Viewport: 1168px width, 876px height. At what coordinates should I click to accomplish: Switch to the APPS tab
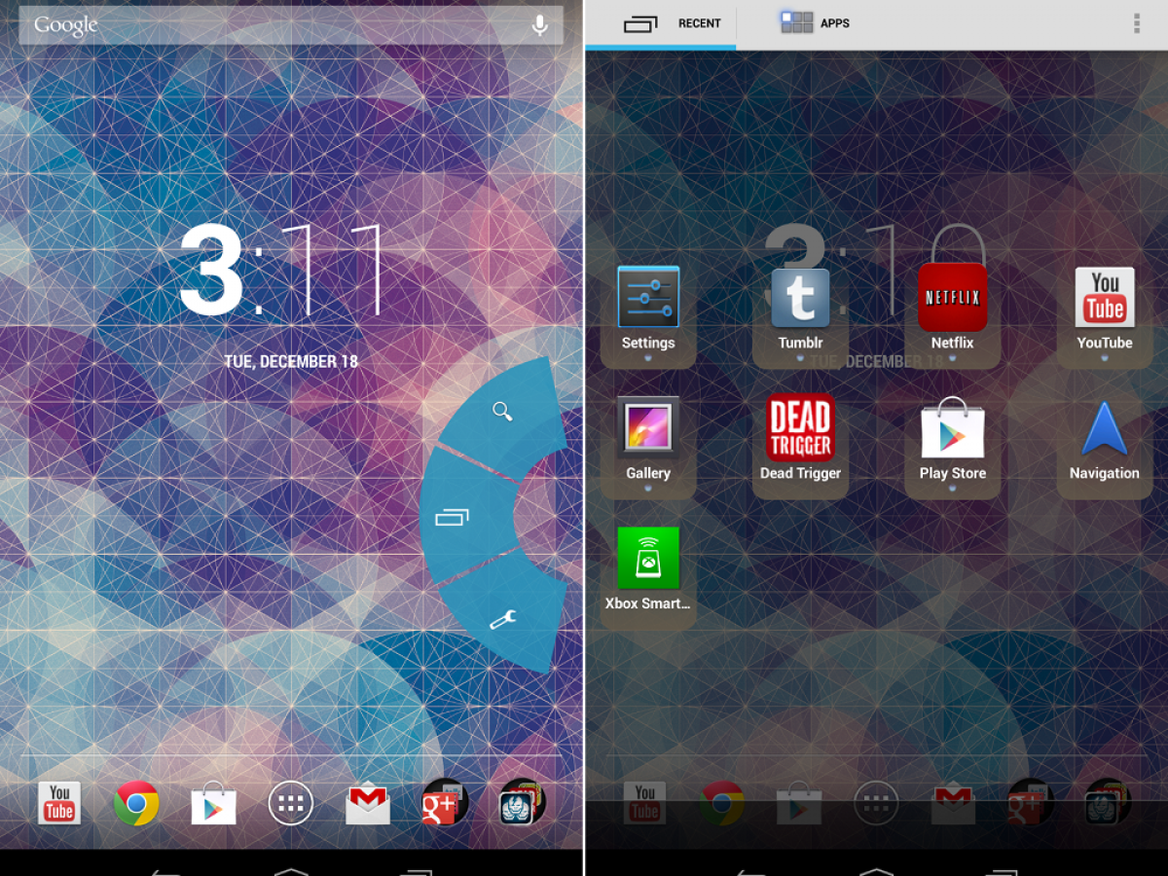[816, 23]
